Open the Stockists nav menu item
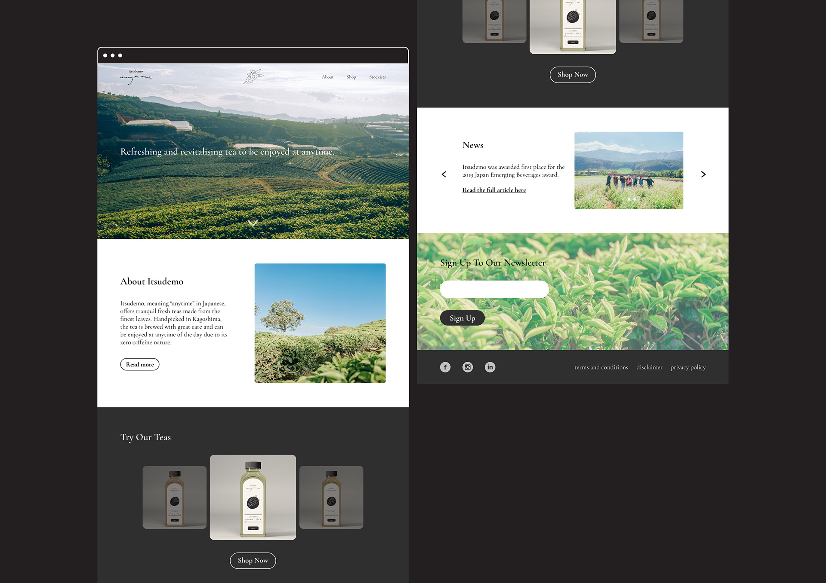826x583 pixels. pyautogui.click(x=377, y=77)
